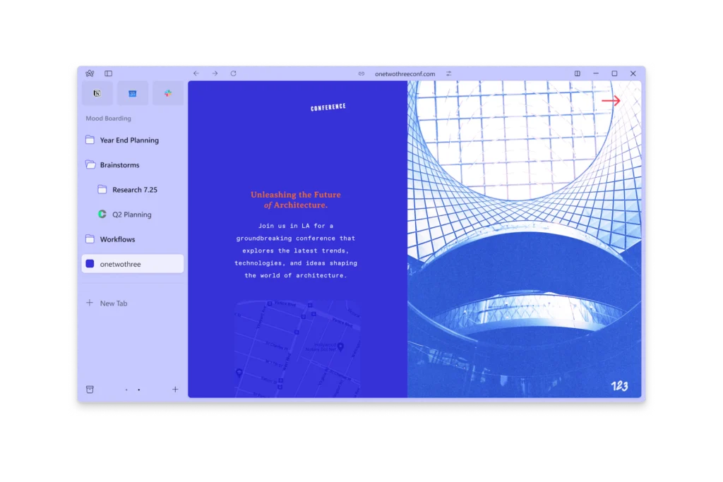The height and width of the screenshot is (482, 723).
Task: Go forward to next page
Action: click(x=215, y=73)
